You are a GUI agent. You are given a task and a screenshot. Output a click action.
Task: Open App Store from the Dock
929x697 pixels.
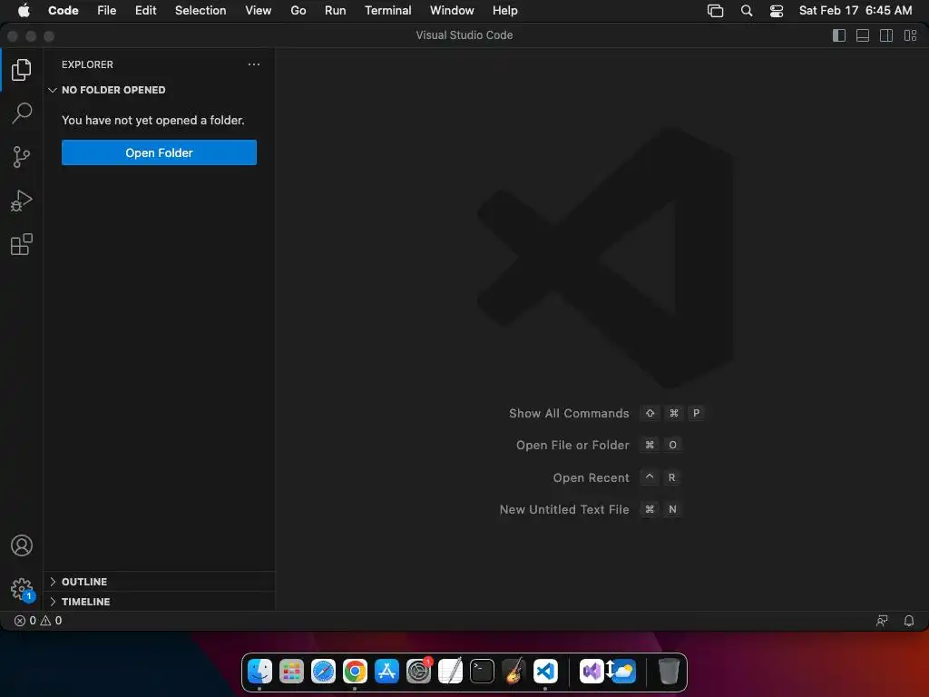click(x=386, y=671)
